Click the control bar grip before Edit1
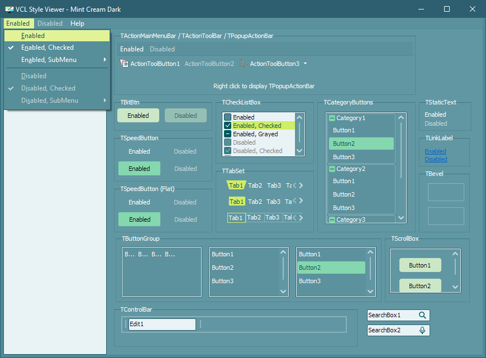 (126, 324)
